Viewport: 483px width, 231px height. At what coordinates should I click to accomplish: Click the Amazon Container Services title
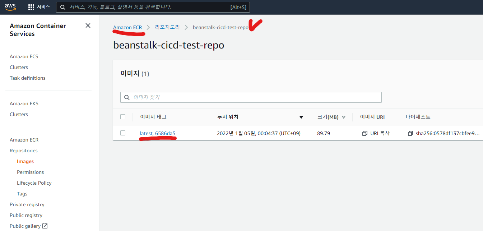tap(38, 30)
